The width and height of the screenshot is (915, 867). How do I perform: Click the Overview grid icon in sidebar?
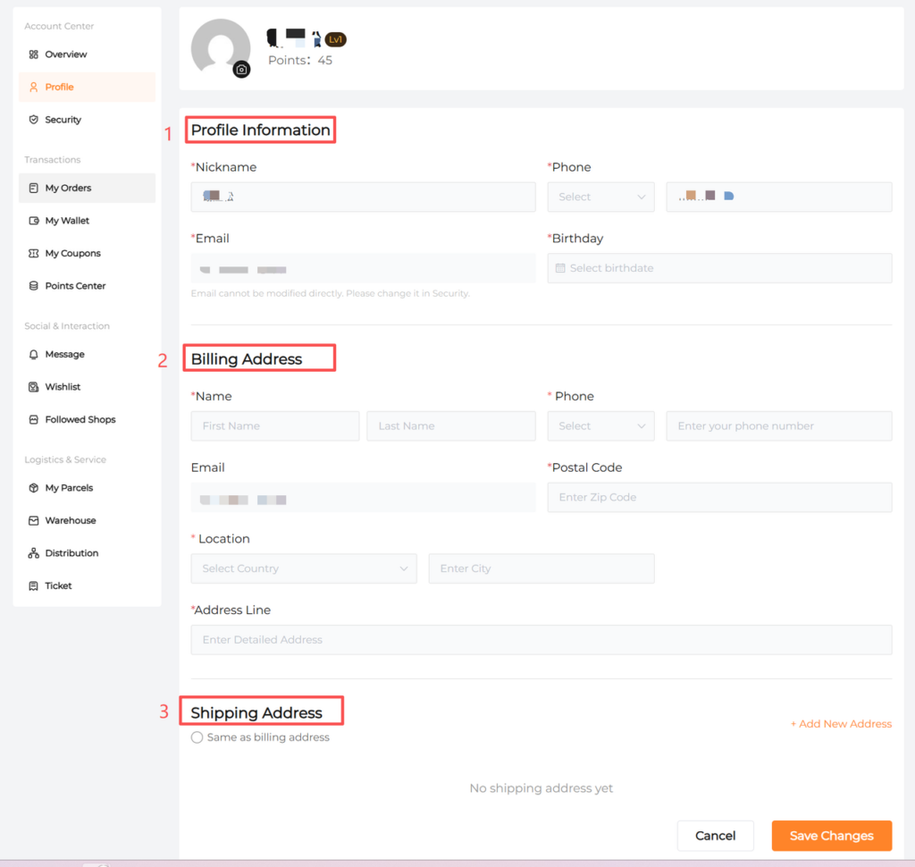(x=34, y=55)
